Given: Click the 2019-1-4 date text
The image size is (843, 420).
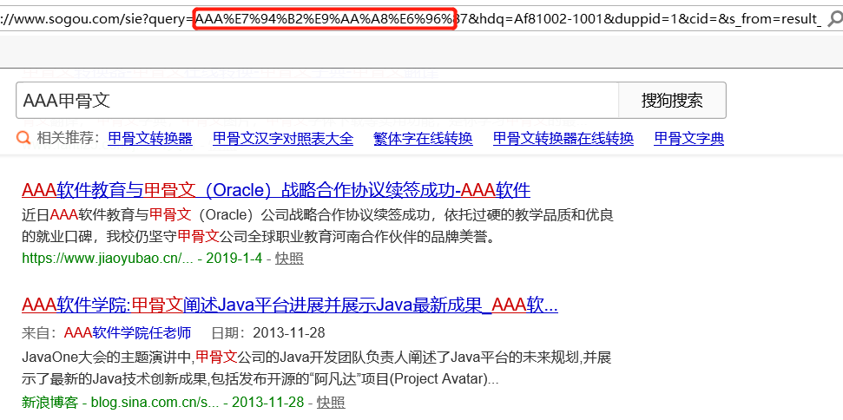Looking at the screenshot, I should tap(234, 259).
